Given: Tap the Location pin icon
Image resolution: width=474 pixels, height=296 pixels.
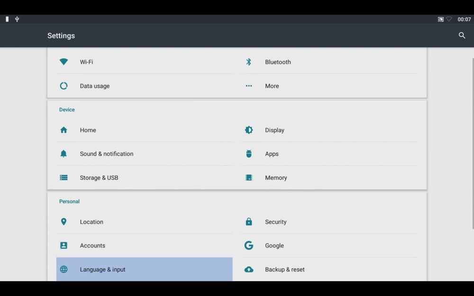Looking at the screenshot, I should point(64,222).
